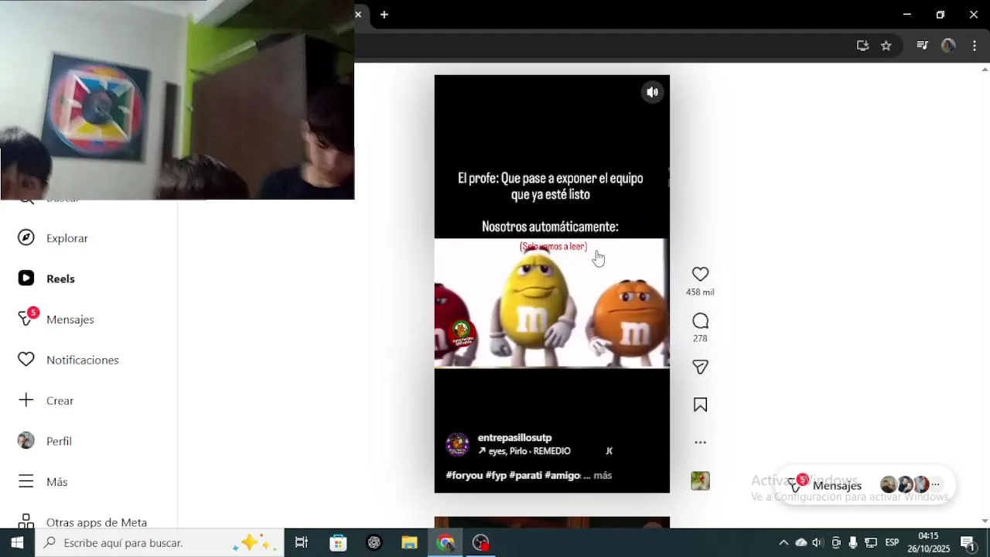Close the current Chrome tab
The image size is (990, 557).
click(x=358, y=15)
